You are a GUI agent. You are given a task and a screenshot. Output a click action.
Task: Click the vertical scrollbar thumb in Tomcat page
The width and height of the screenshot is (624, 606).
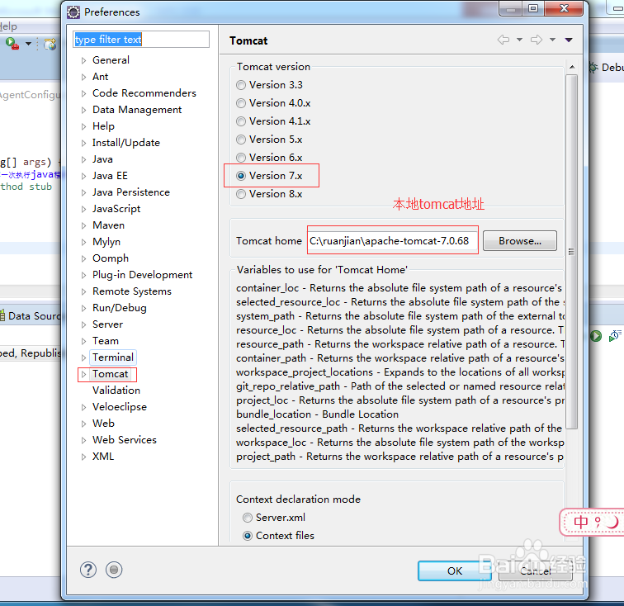click(571, 252)
